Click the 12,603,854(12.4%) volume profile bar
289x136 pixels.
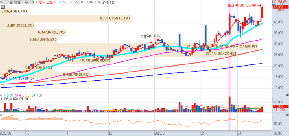tap(66, 18)
